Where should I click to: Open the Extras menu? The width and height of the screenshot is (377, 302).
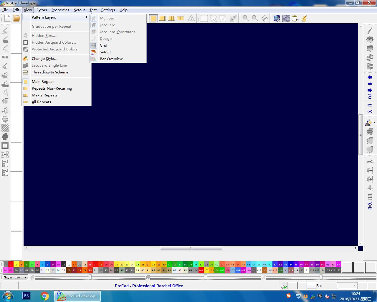(42, 10)
